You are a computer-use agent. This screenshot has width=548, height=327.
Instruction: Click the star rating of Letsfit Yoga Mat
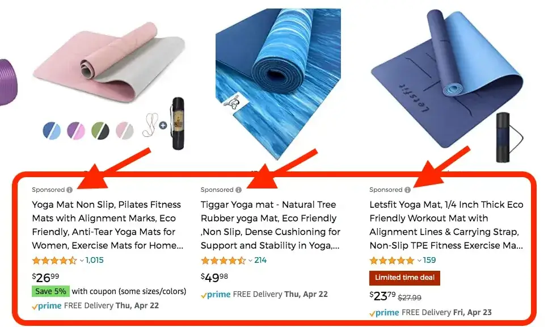(x=392, y=261)
